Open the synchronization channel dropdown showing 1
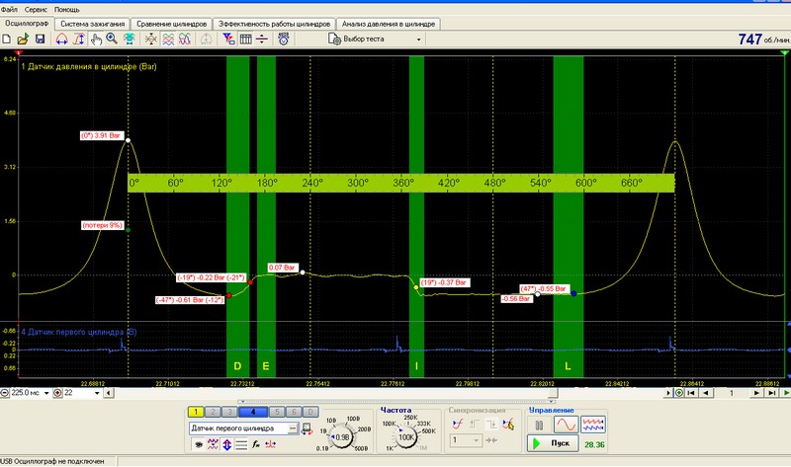The height and width of the screenshot is (467, 791). tap(466, 440)
